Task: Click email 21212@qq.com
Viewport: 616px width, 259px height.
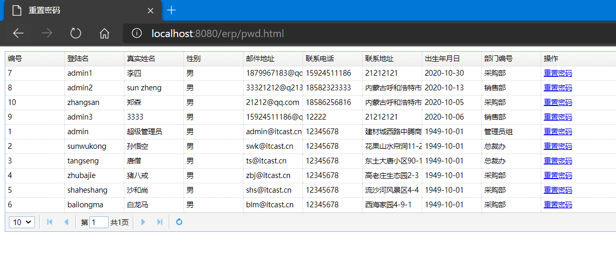Action: click(273, 102)
